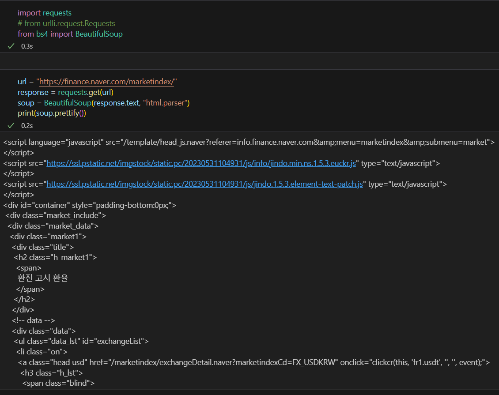
Task: Click the empty cell between code cells
Action: click(x=249, y=61)
